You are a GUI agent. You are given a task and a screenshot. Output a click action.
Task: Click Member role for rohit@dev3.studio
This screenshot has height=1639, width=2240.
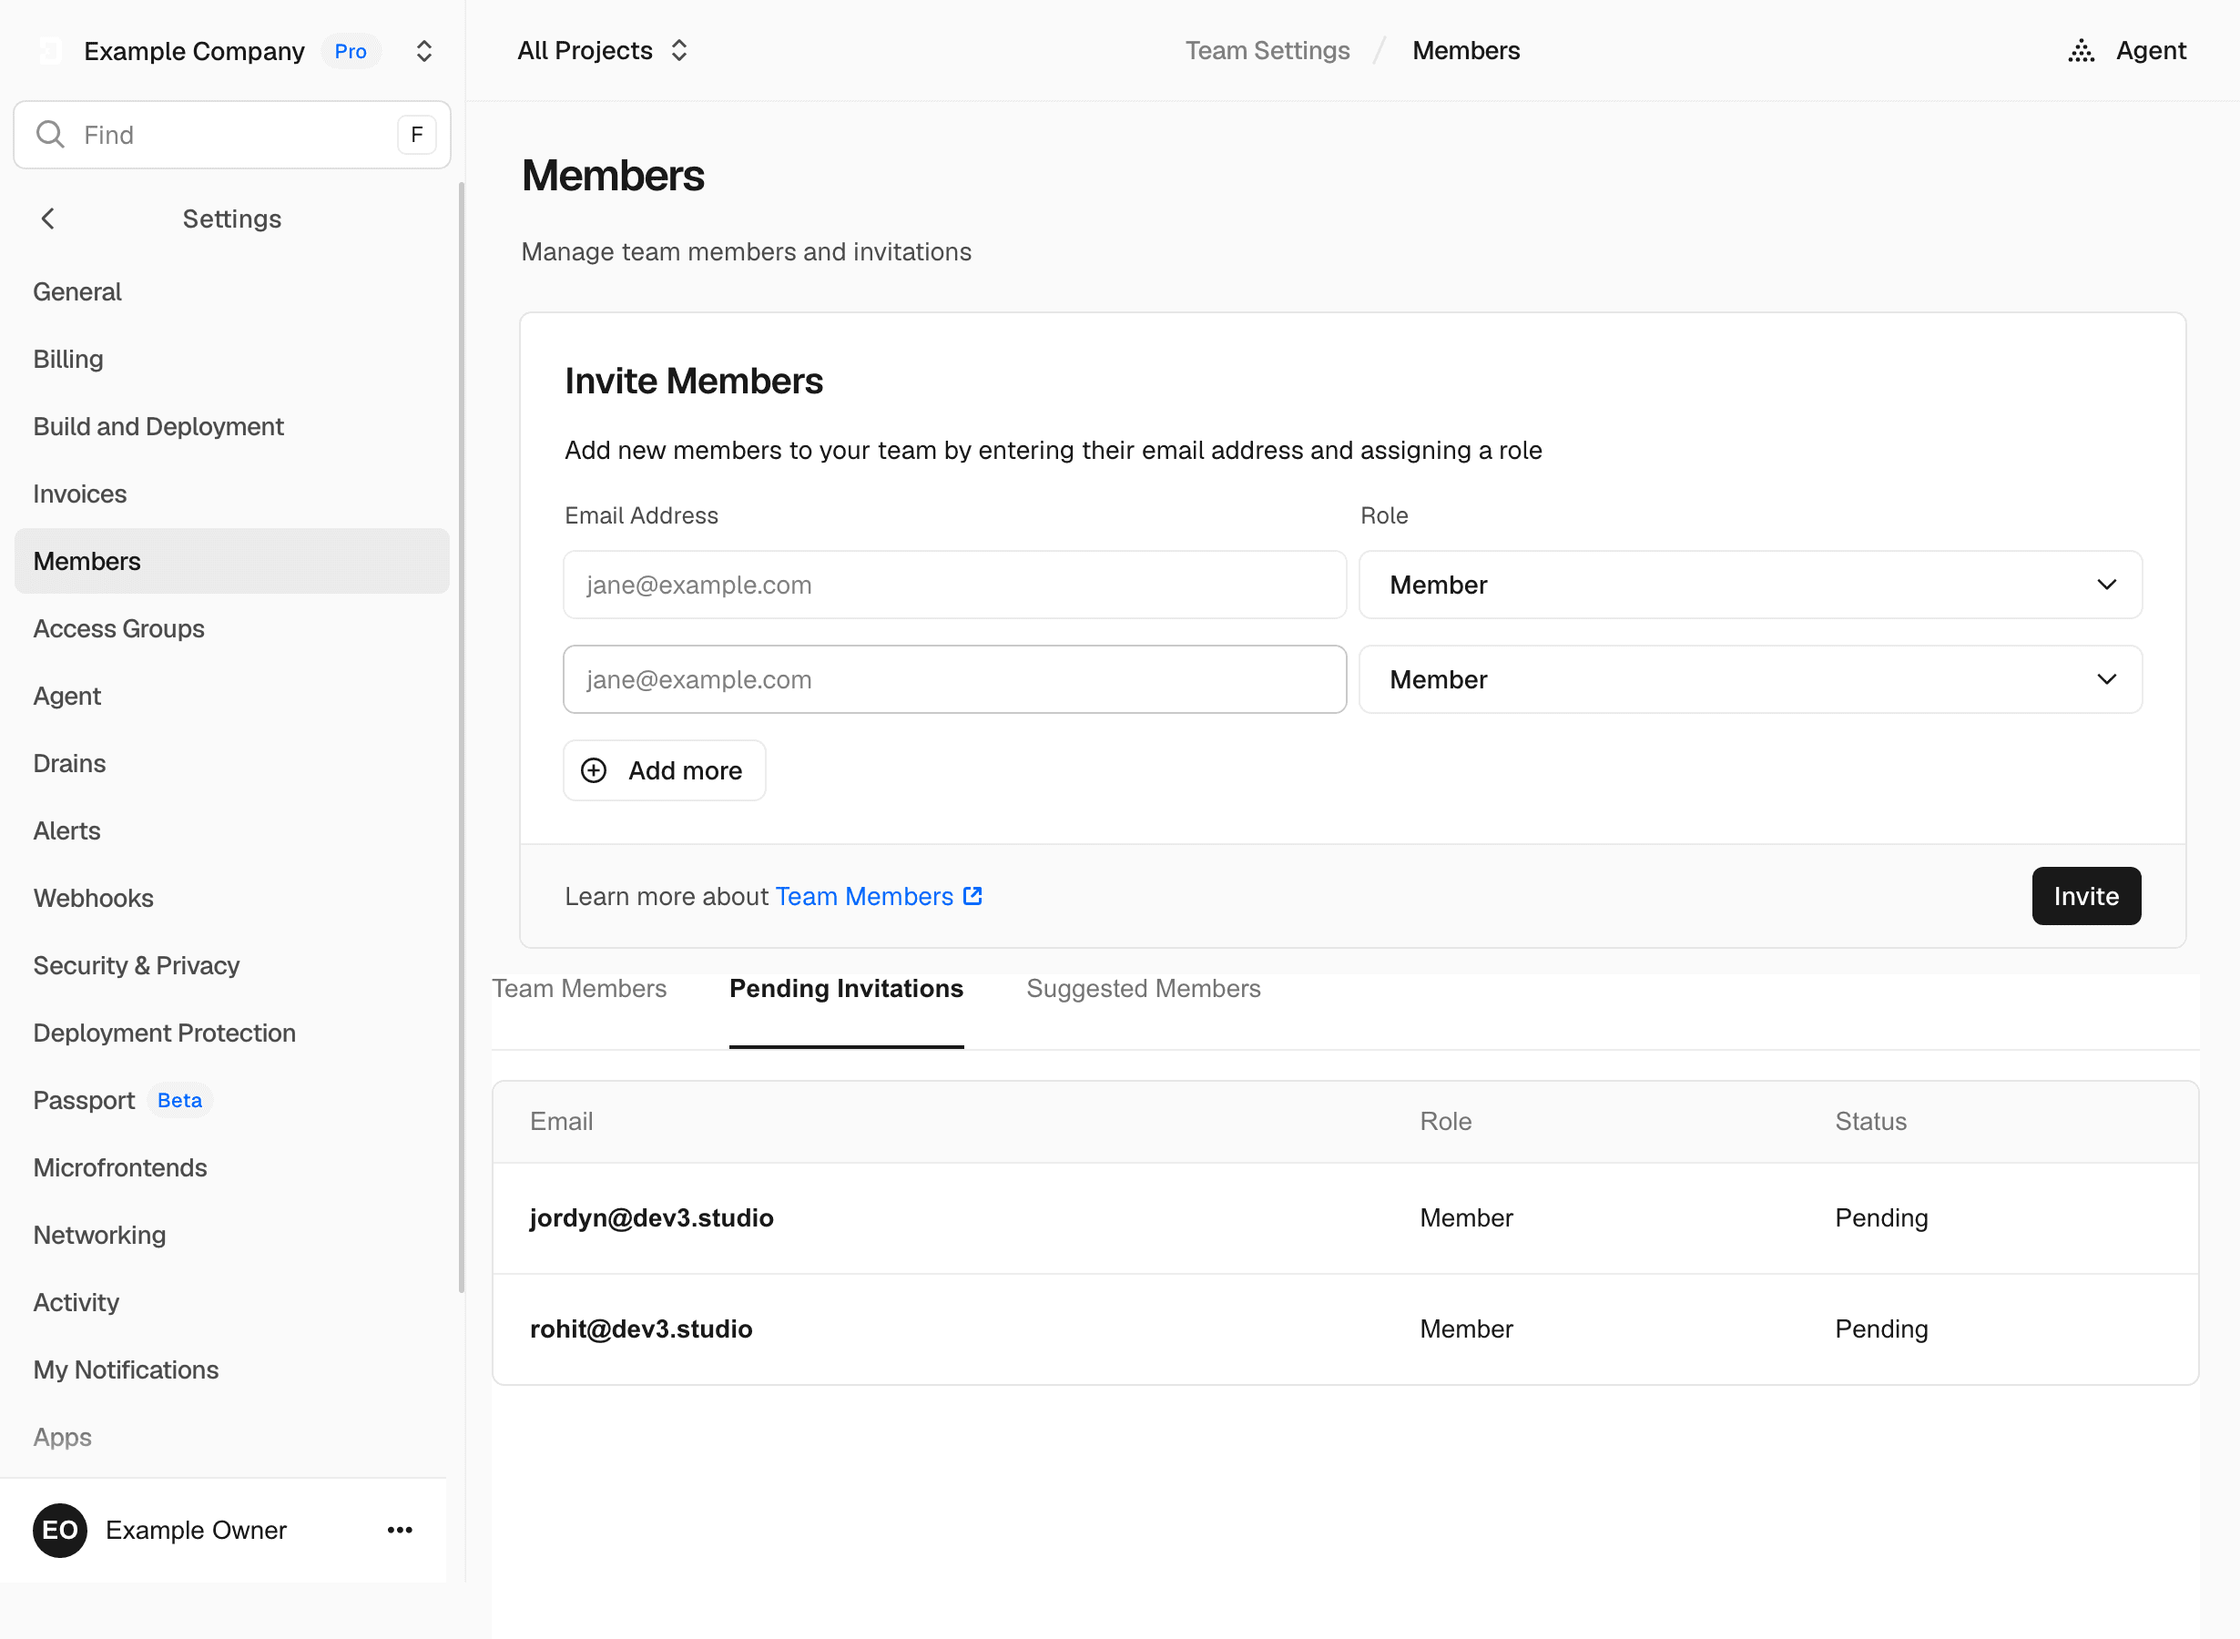[1466, 1329]
